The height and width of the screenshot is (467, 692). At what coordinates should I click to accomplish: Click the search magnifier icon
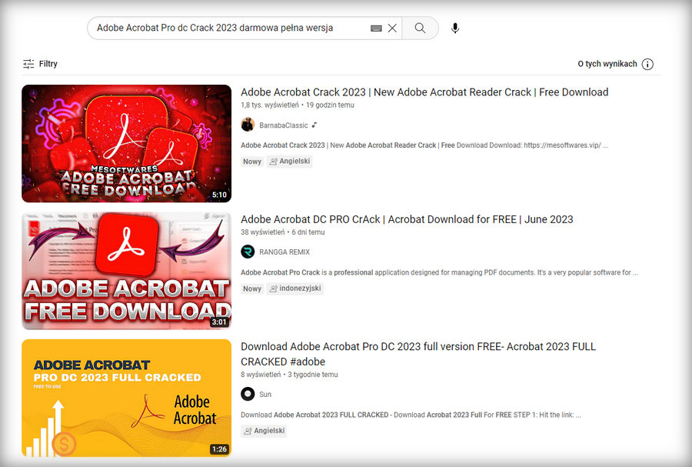point(420,27)
